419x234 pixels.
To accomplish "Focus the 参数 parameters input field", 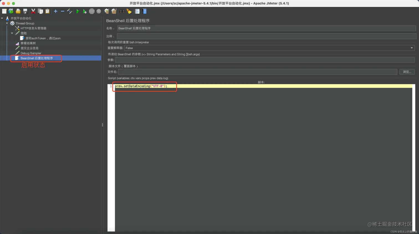I will (265, 60).
